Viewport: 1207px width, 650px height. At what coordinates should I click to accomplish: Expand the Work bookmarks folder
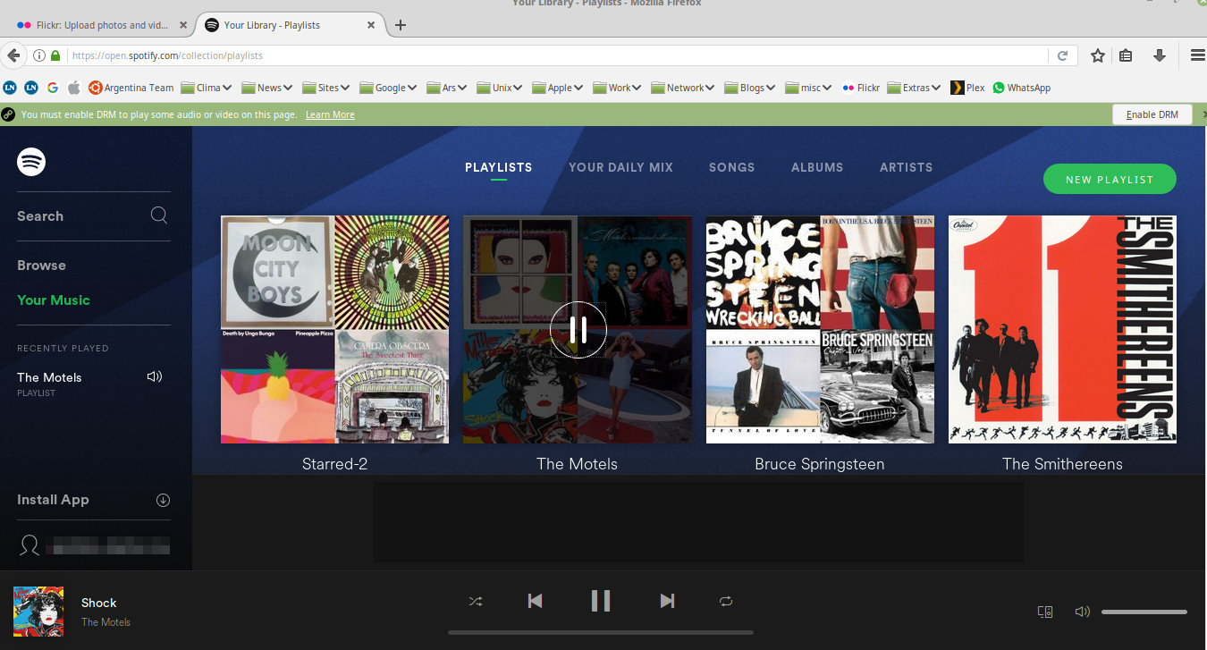coord(618,88)
